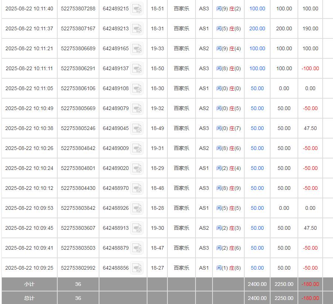Play replay icon beside round 642489213
This screenshot has height=304, width=333.
pyautogui.click(x=137, y=28)
